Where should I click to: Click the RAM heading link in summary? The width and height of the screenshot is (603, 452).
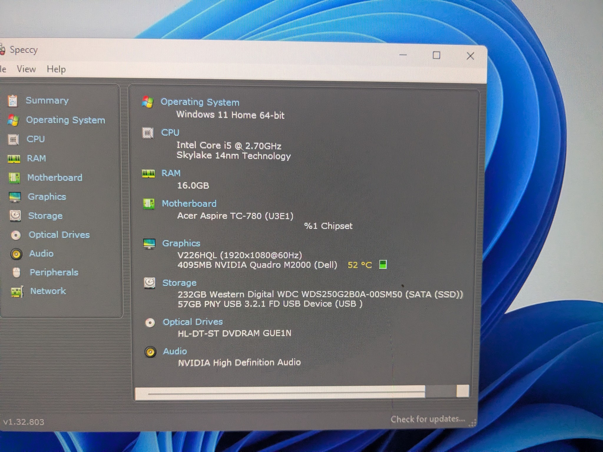171,173
